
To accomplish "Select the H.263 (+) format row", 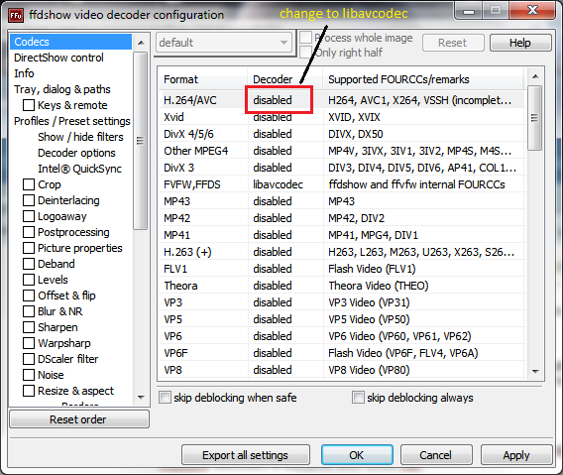I will coord(341,252).
